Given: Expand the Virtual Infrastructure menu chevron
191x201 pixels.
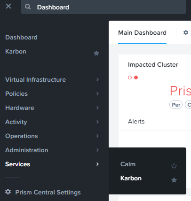Looking at the screenshot, I should point(97,79).
